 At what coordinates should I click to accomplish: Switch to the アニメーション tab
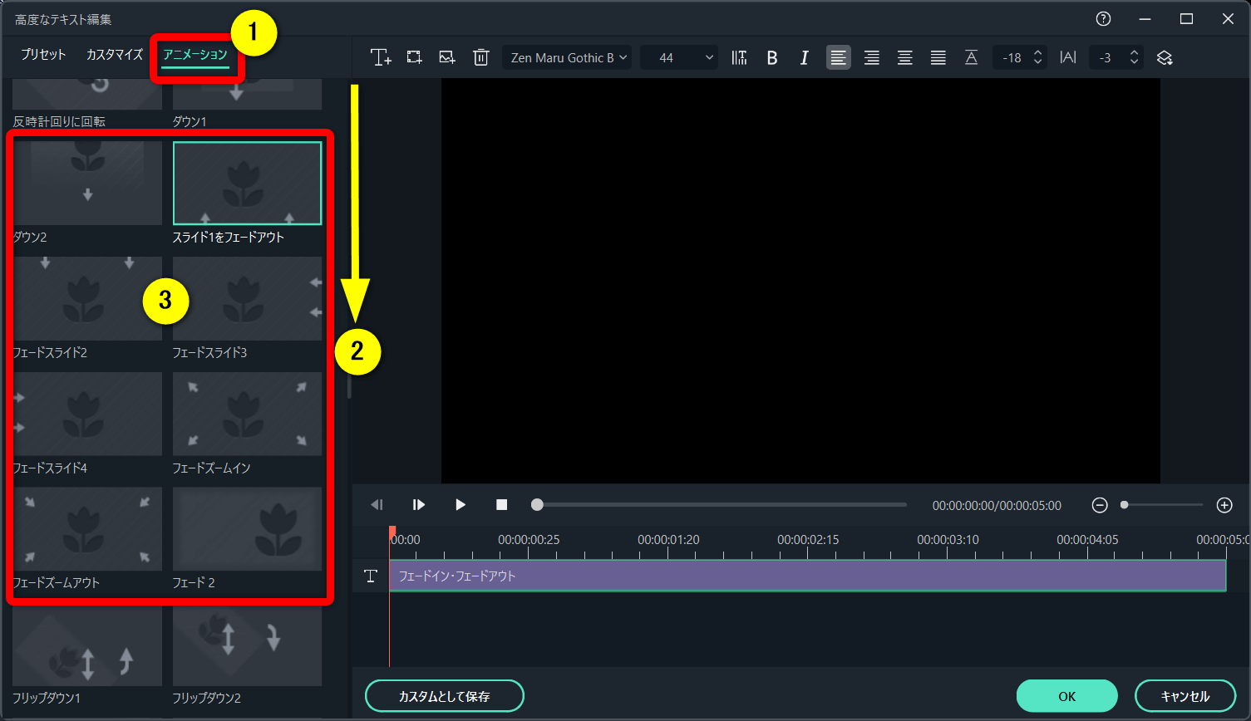[x=195, y=55]
